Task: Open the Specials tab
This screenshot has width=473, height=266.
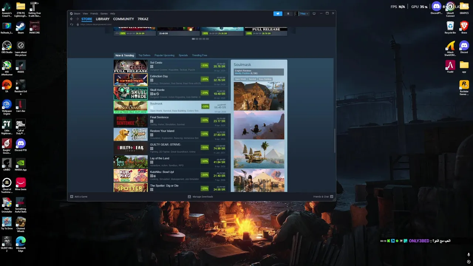Action: pos(183,55)
